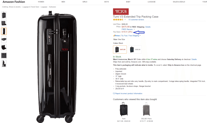Viewport: 207px width, 123px height.
Task: Select the black $475.99 color swatch
Action: [120, 49]
